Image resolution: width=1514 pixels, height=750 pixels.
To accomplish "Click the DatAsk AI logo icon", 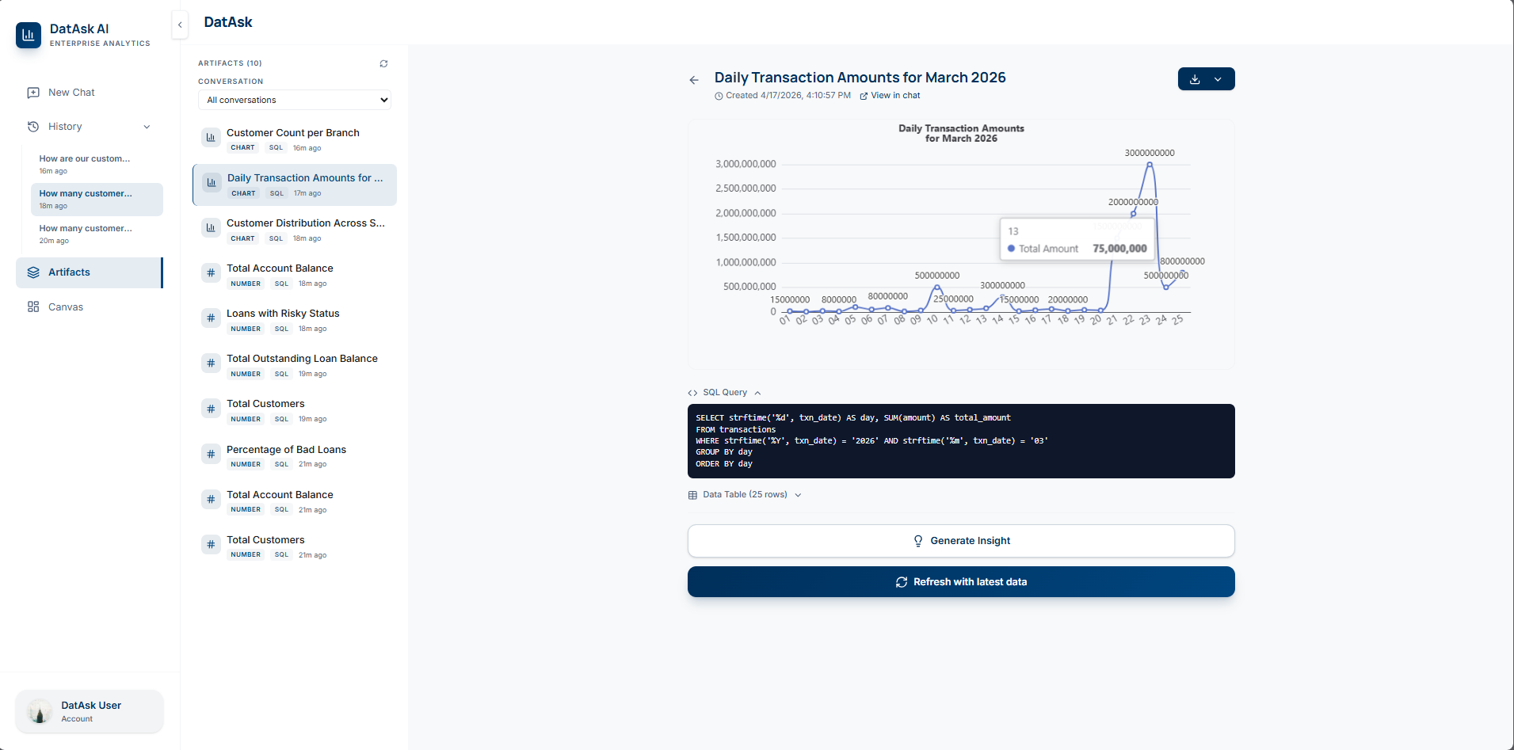I will 29,35.
